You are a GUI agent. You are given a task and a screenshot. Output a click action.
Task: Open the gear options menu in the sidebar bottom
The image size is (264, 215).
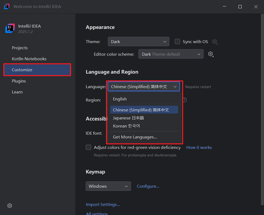(10, 206)
